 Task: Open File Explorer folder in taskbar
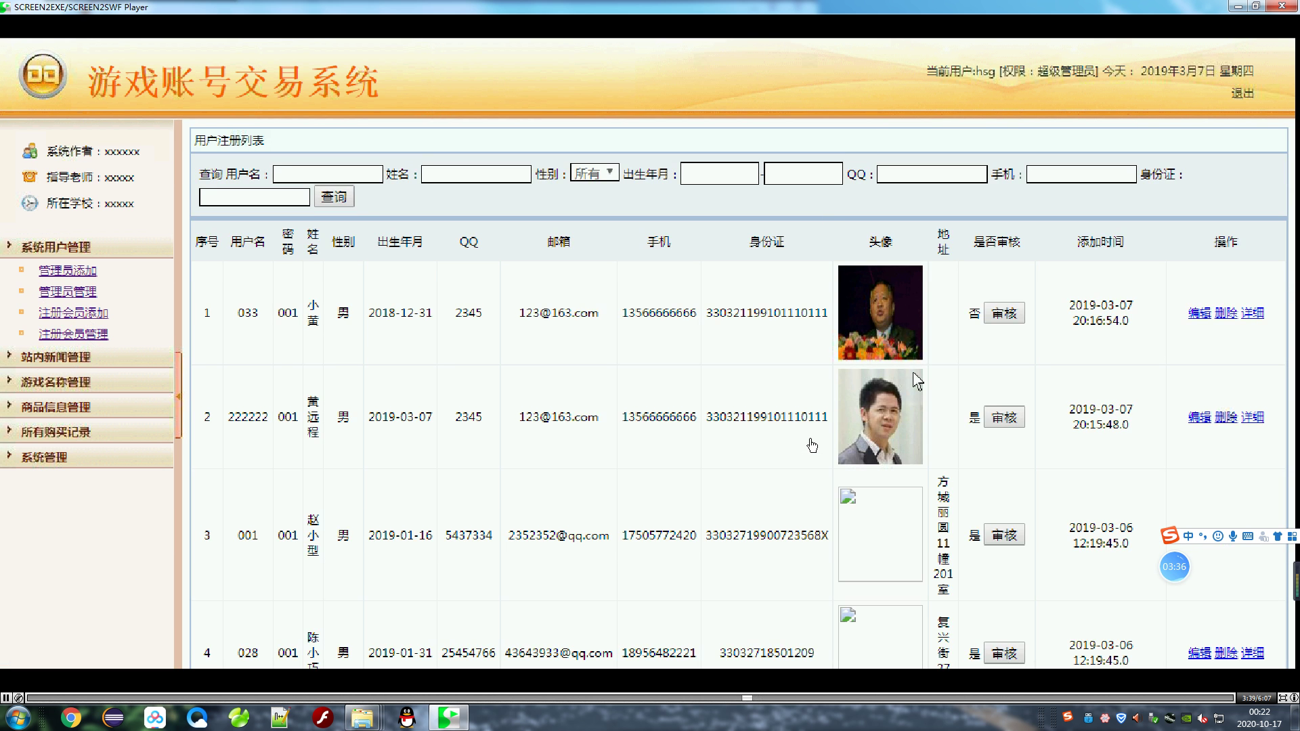[x=362, y=717]
